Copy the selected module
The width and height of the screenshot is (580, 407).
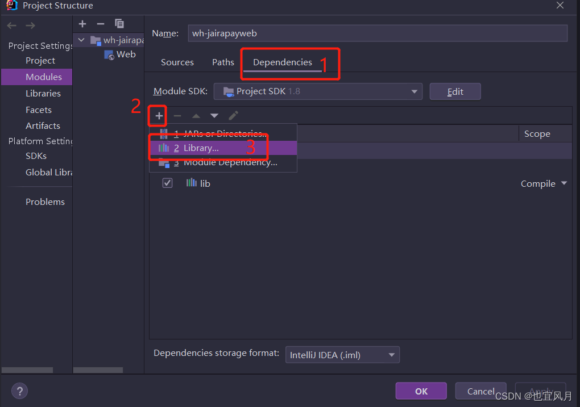click(119, 24)
